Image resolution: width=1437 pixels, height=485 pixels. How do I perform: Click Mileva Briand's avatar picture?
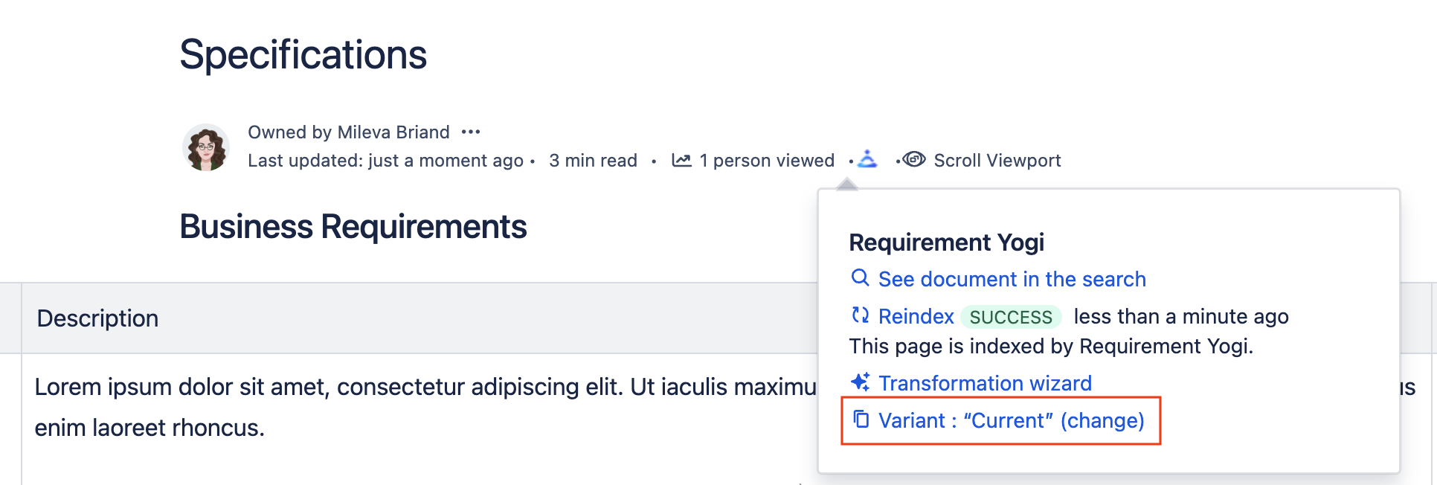[206, 147]
